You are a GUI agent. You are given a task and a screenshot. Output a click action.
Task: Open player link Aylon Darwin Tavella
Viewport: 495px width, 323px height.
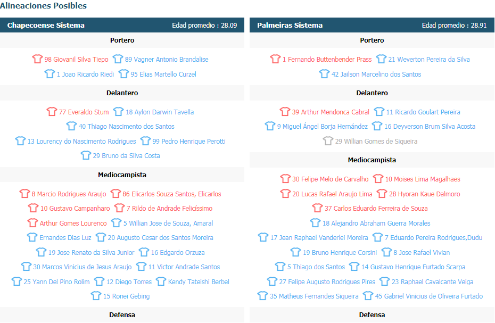[160, 112]
